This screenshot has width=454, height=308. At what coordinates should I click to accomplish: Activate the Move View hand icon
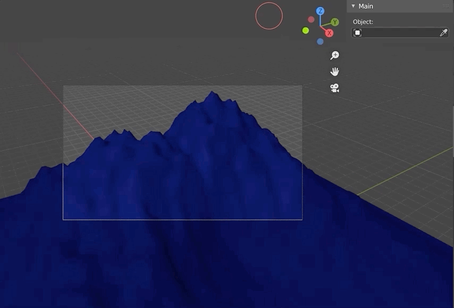334,71
